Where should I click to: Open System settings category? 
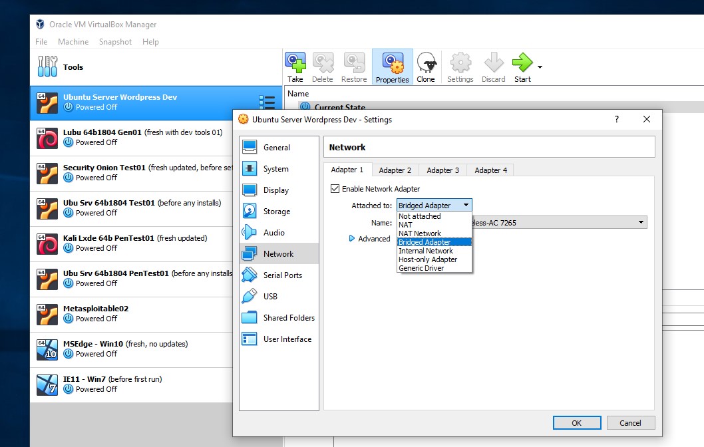point(279,169)
